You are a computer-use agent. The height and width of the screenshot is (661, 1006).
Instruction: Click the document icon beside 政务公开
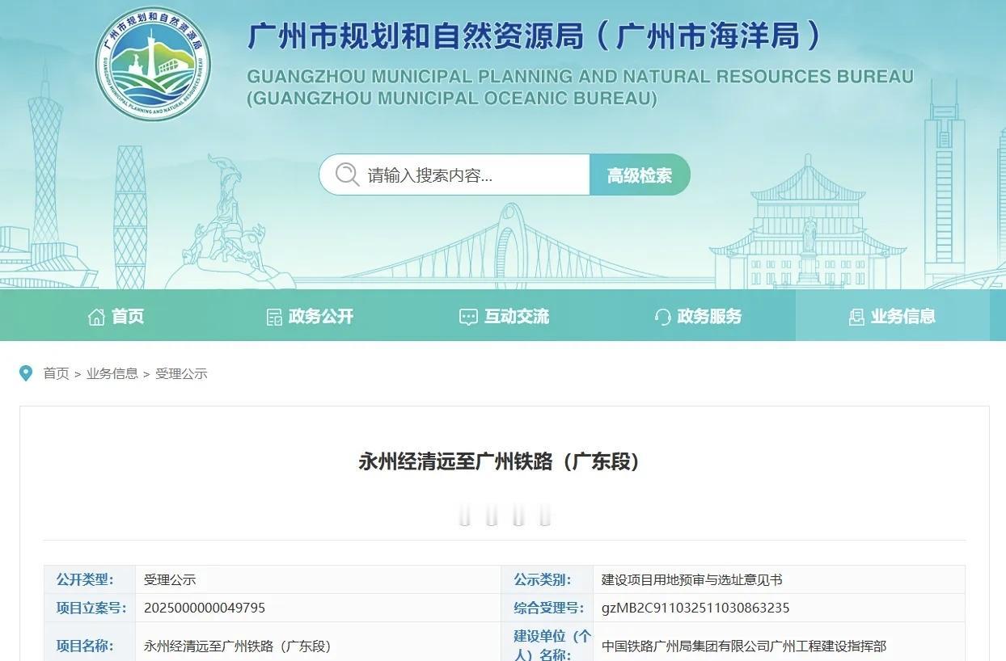(x=276, y=316)
